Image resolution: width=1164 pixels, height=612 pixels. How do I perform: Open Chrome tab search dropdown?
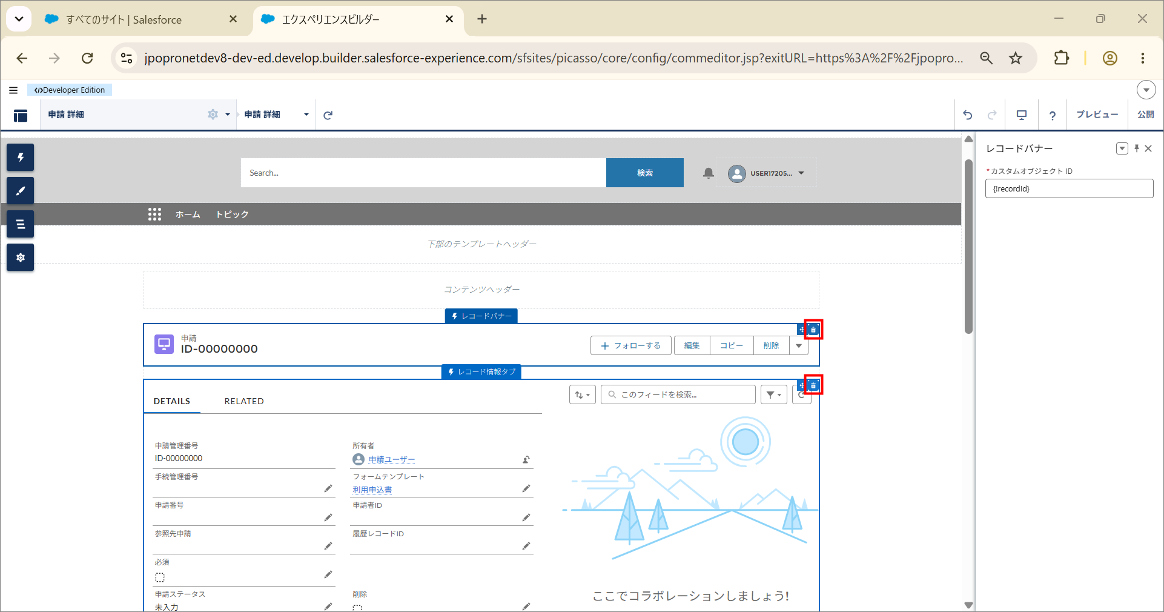tap(19, 19)
